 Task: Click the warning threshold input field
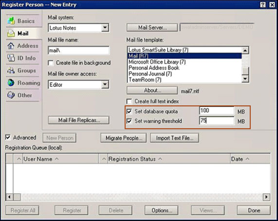[x=217, y=121]
